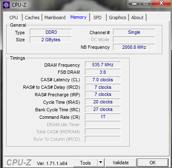
Task: Click the Channel # field showing Single
Action: [x=134, y=32]
